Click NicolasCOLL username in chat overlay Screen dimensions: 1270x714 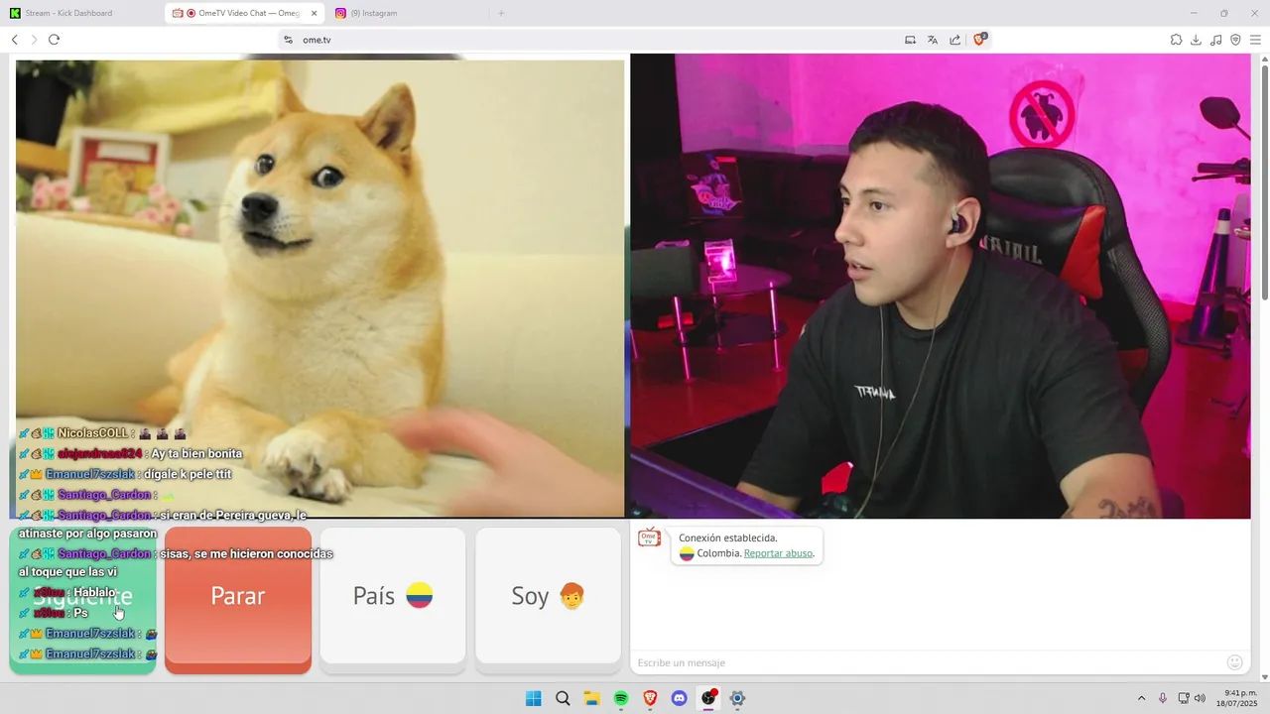93,433
